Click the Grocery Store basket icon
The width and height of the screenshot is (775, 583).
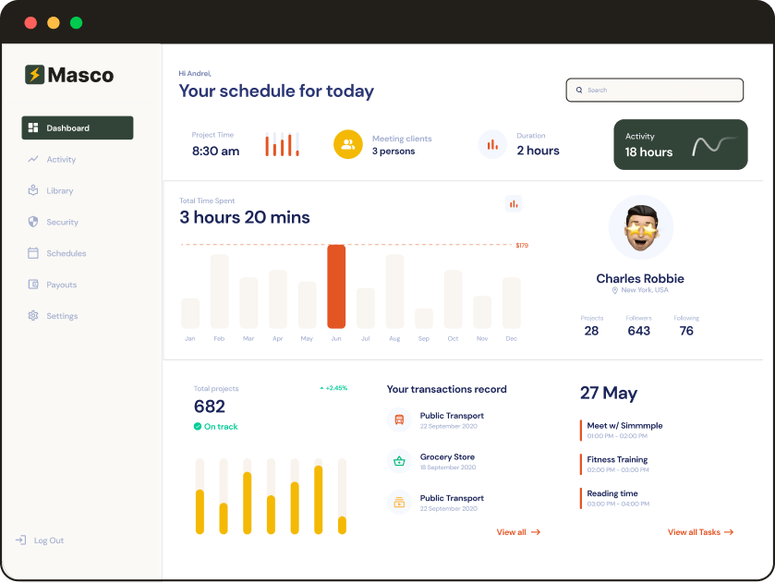coord(399,461)
